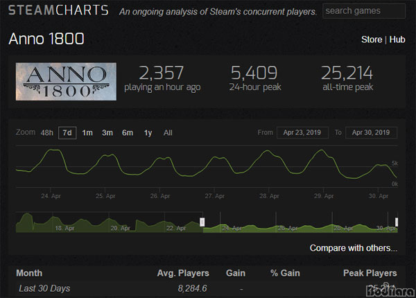Set chart zoom to 48h

pyautogui.click(x=47, y=132)
